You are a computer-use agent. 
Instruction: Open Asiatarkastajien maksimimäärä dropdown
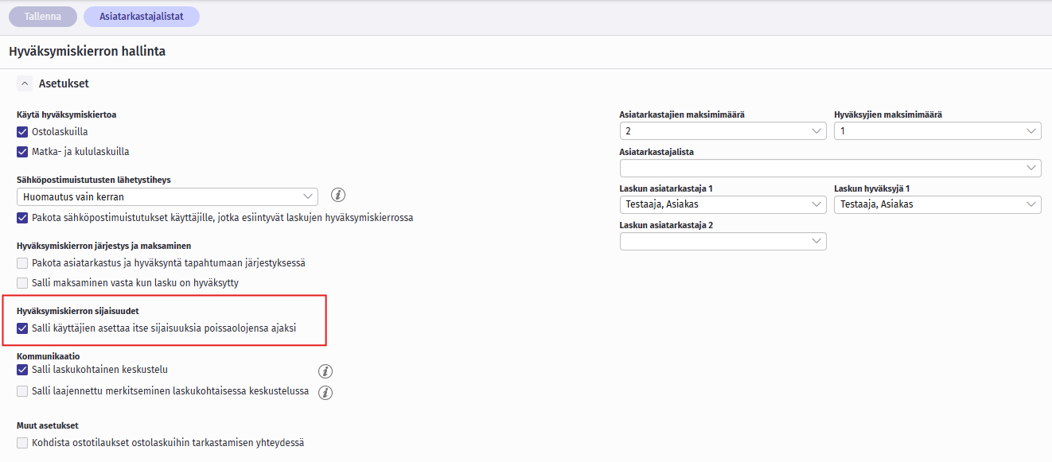(723, 131)
